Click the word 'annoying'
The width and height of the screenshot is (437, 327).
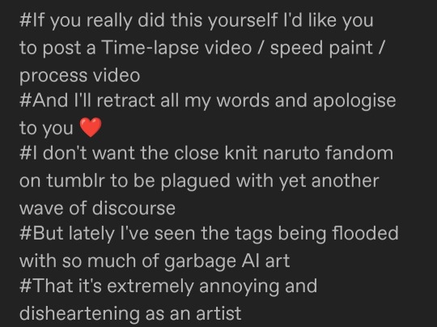239,287
